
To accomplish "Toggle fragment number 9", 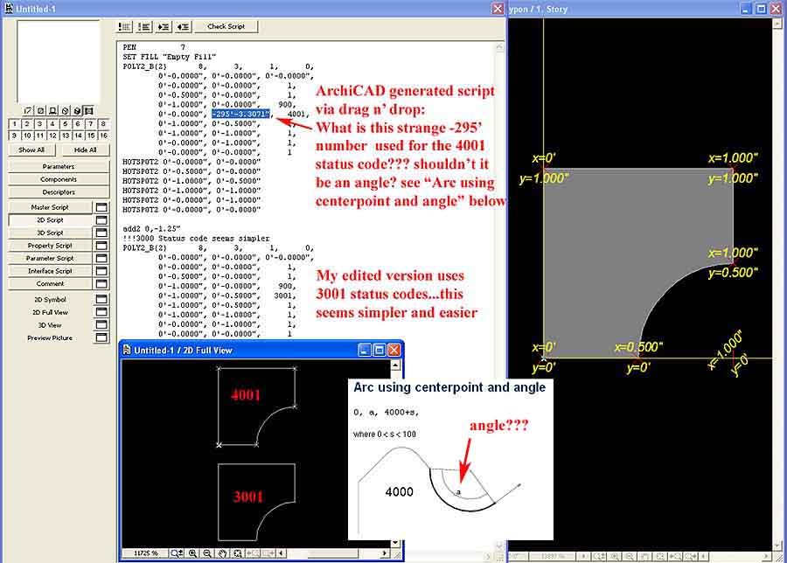I will [15, 136].
